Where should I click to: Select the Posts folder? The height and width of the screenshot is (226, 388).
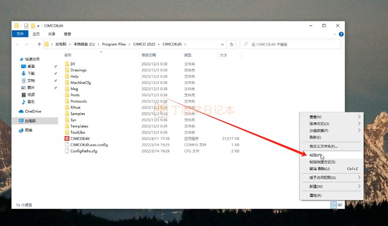coord(75,95)
